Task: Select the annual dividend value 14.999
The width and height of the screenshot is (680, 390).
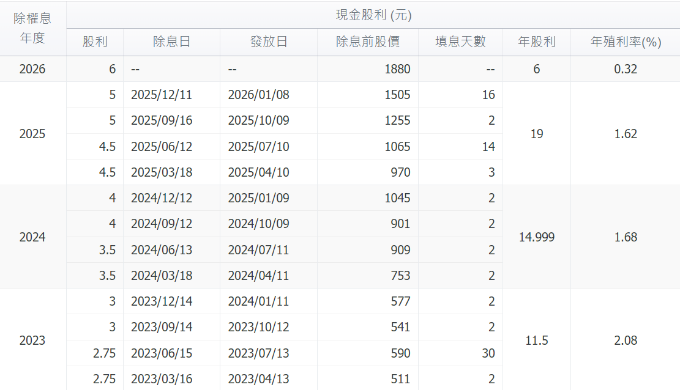Action: click(536, 237)
